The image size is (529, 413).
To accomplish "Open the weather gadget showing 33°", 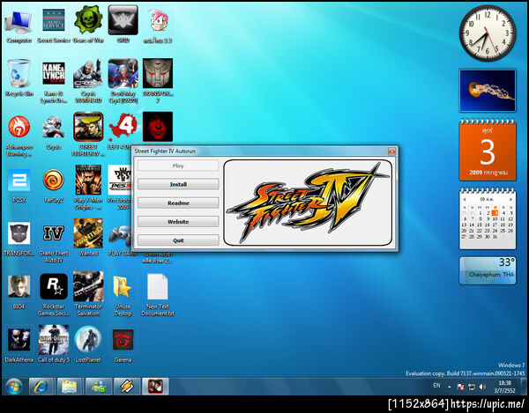I will 488,270.
